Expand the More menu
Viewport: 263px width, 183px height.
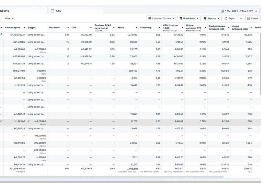click(9, 19)
